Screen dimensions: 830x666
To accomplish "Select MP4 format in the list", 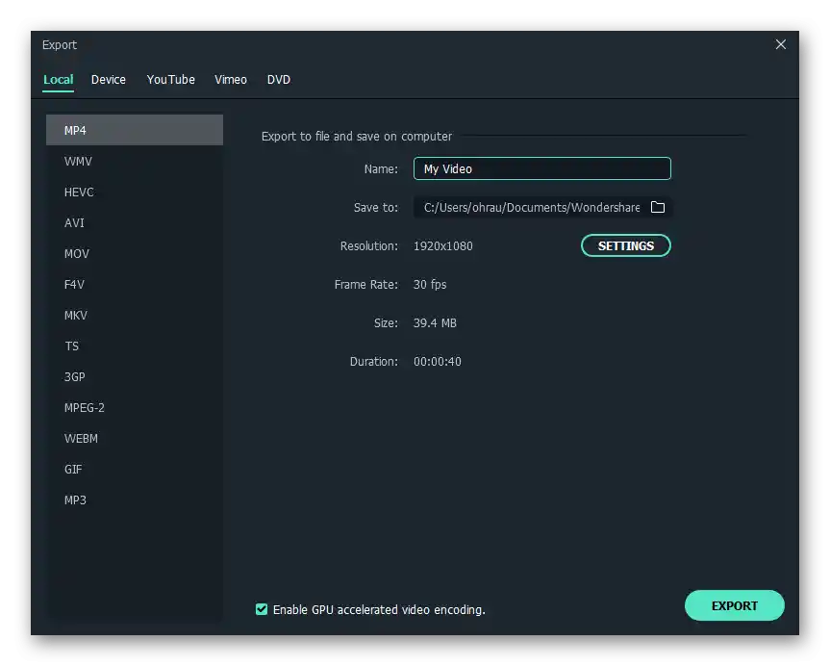I will coord(135,130).
